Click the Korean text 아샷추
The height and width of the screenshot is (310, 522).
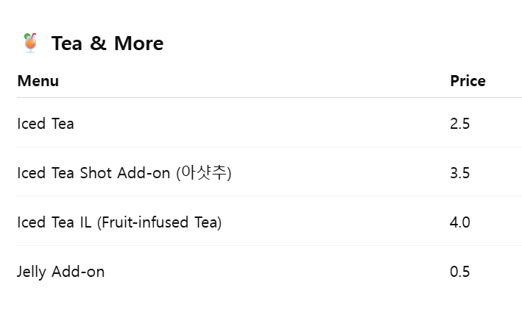coord(204,173)
